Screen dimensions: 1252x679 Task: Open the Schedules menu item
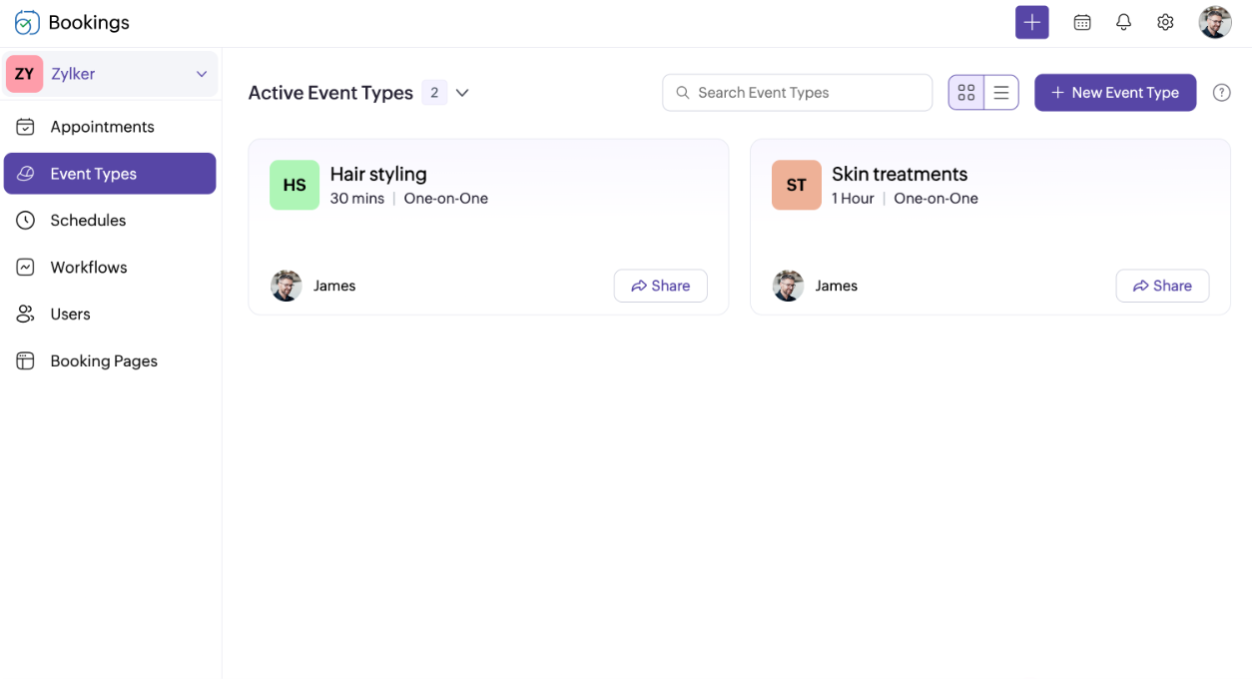click(110, 221)
